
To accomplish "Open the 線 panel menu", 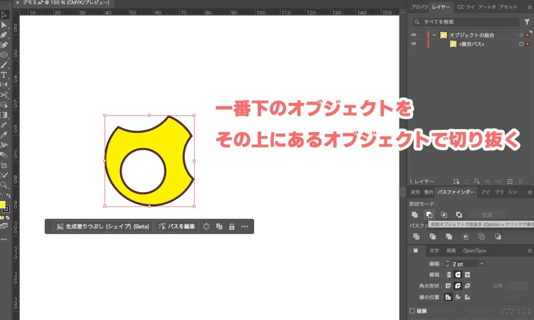I will pyautogui.click(x=528, y=250).
